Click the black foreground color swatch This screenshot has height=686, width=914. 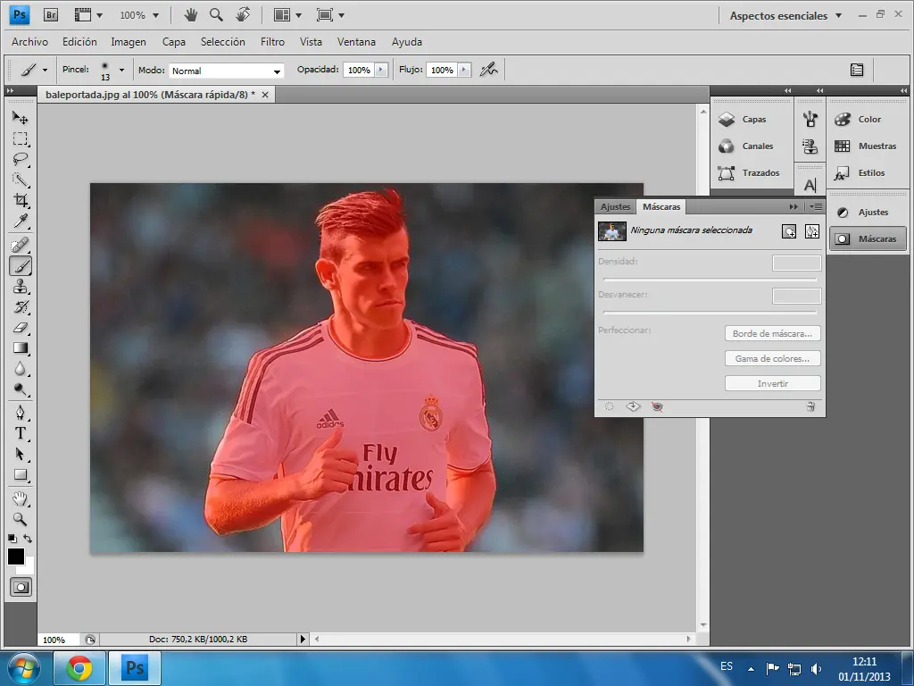(x=16, y=556)
